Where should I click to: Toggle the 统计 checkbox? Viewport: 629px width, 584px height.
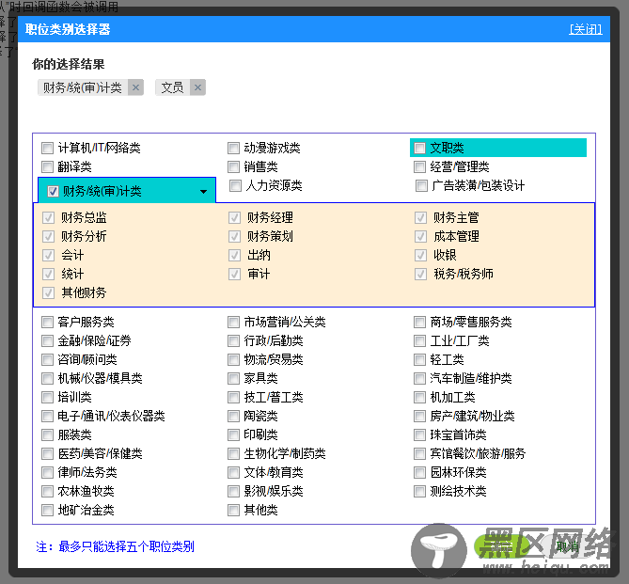tap(49, 275)
